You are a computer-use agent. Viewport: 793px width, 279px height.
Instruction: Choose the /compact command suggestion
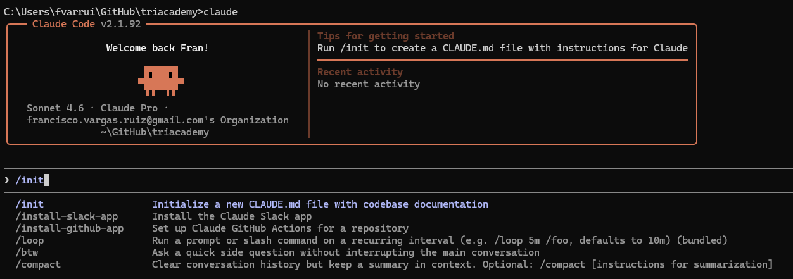tap(39, 264)
